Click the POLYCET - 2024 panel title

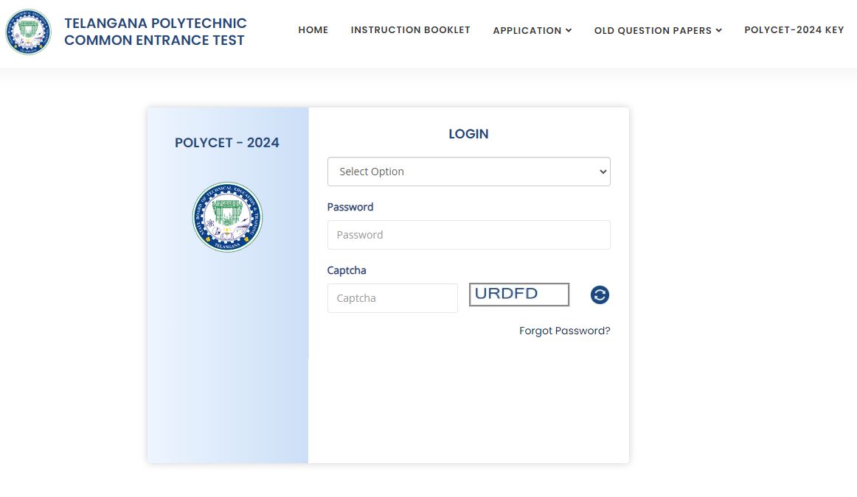click(227, 142)
